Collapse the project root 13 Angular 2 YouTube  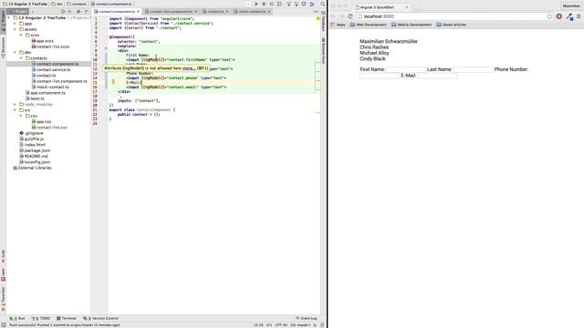point(9,17)
